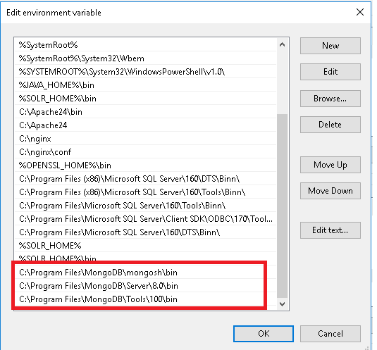This screenshot has width=377, height=350.
Task: Select %SystemRoot%\System32\Wbem entry
Action: [145, 58]
